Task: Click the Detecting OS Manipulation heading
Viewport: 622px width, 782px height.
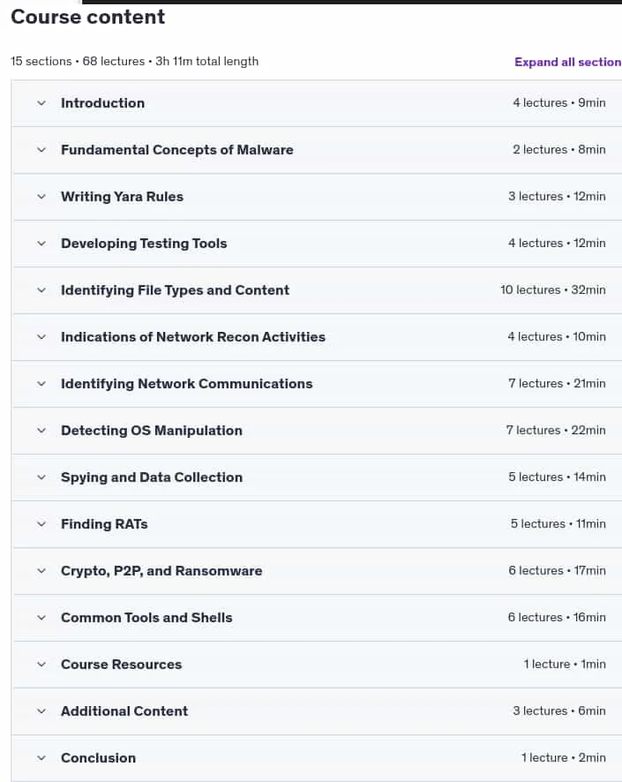Action: tap(152, 431)
